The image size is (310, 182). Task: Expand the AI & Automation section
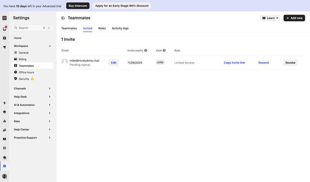tap(50, 105)
